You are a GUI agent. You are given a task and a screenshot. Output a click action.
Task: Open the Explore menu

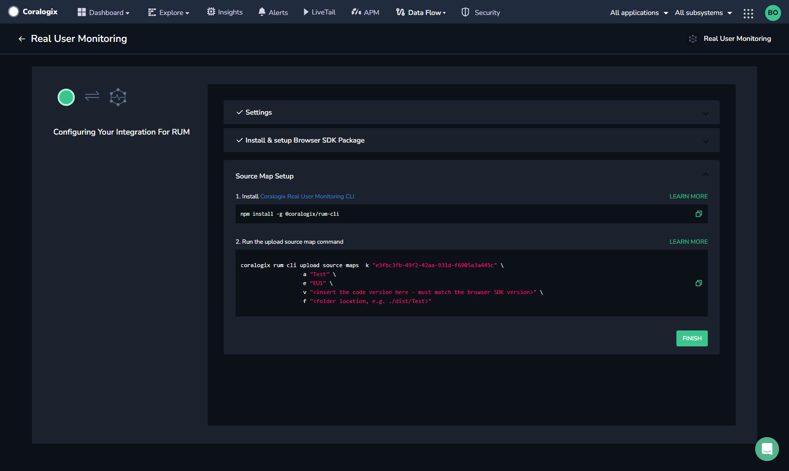168,12
